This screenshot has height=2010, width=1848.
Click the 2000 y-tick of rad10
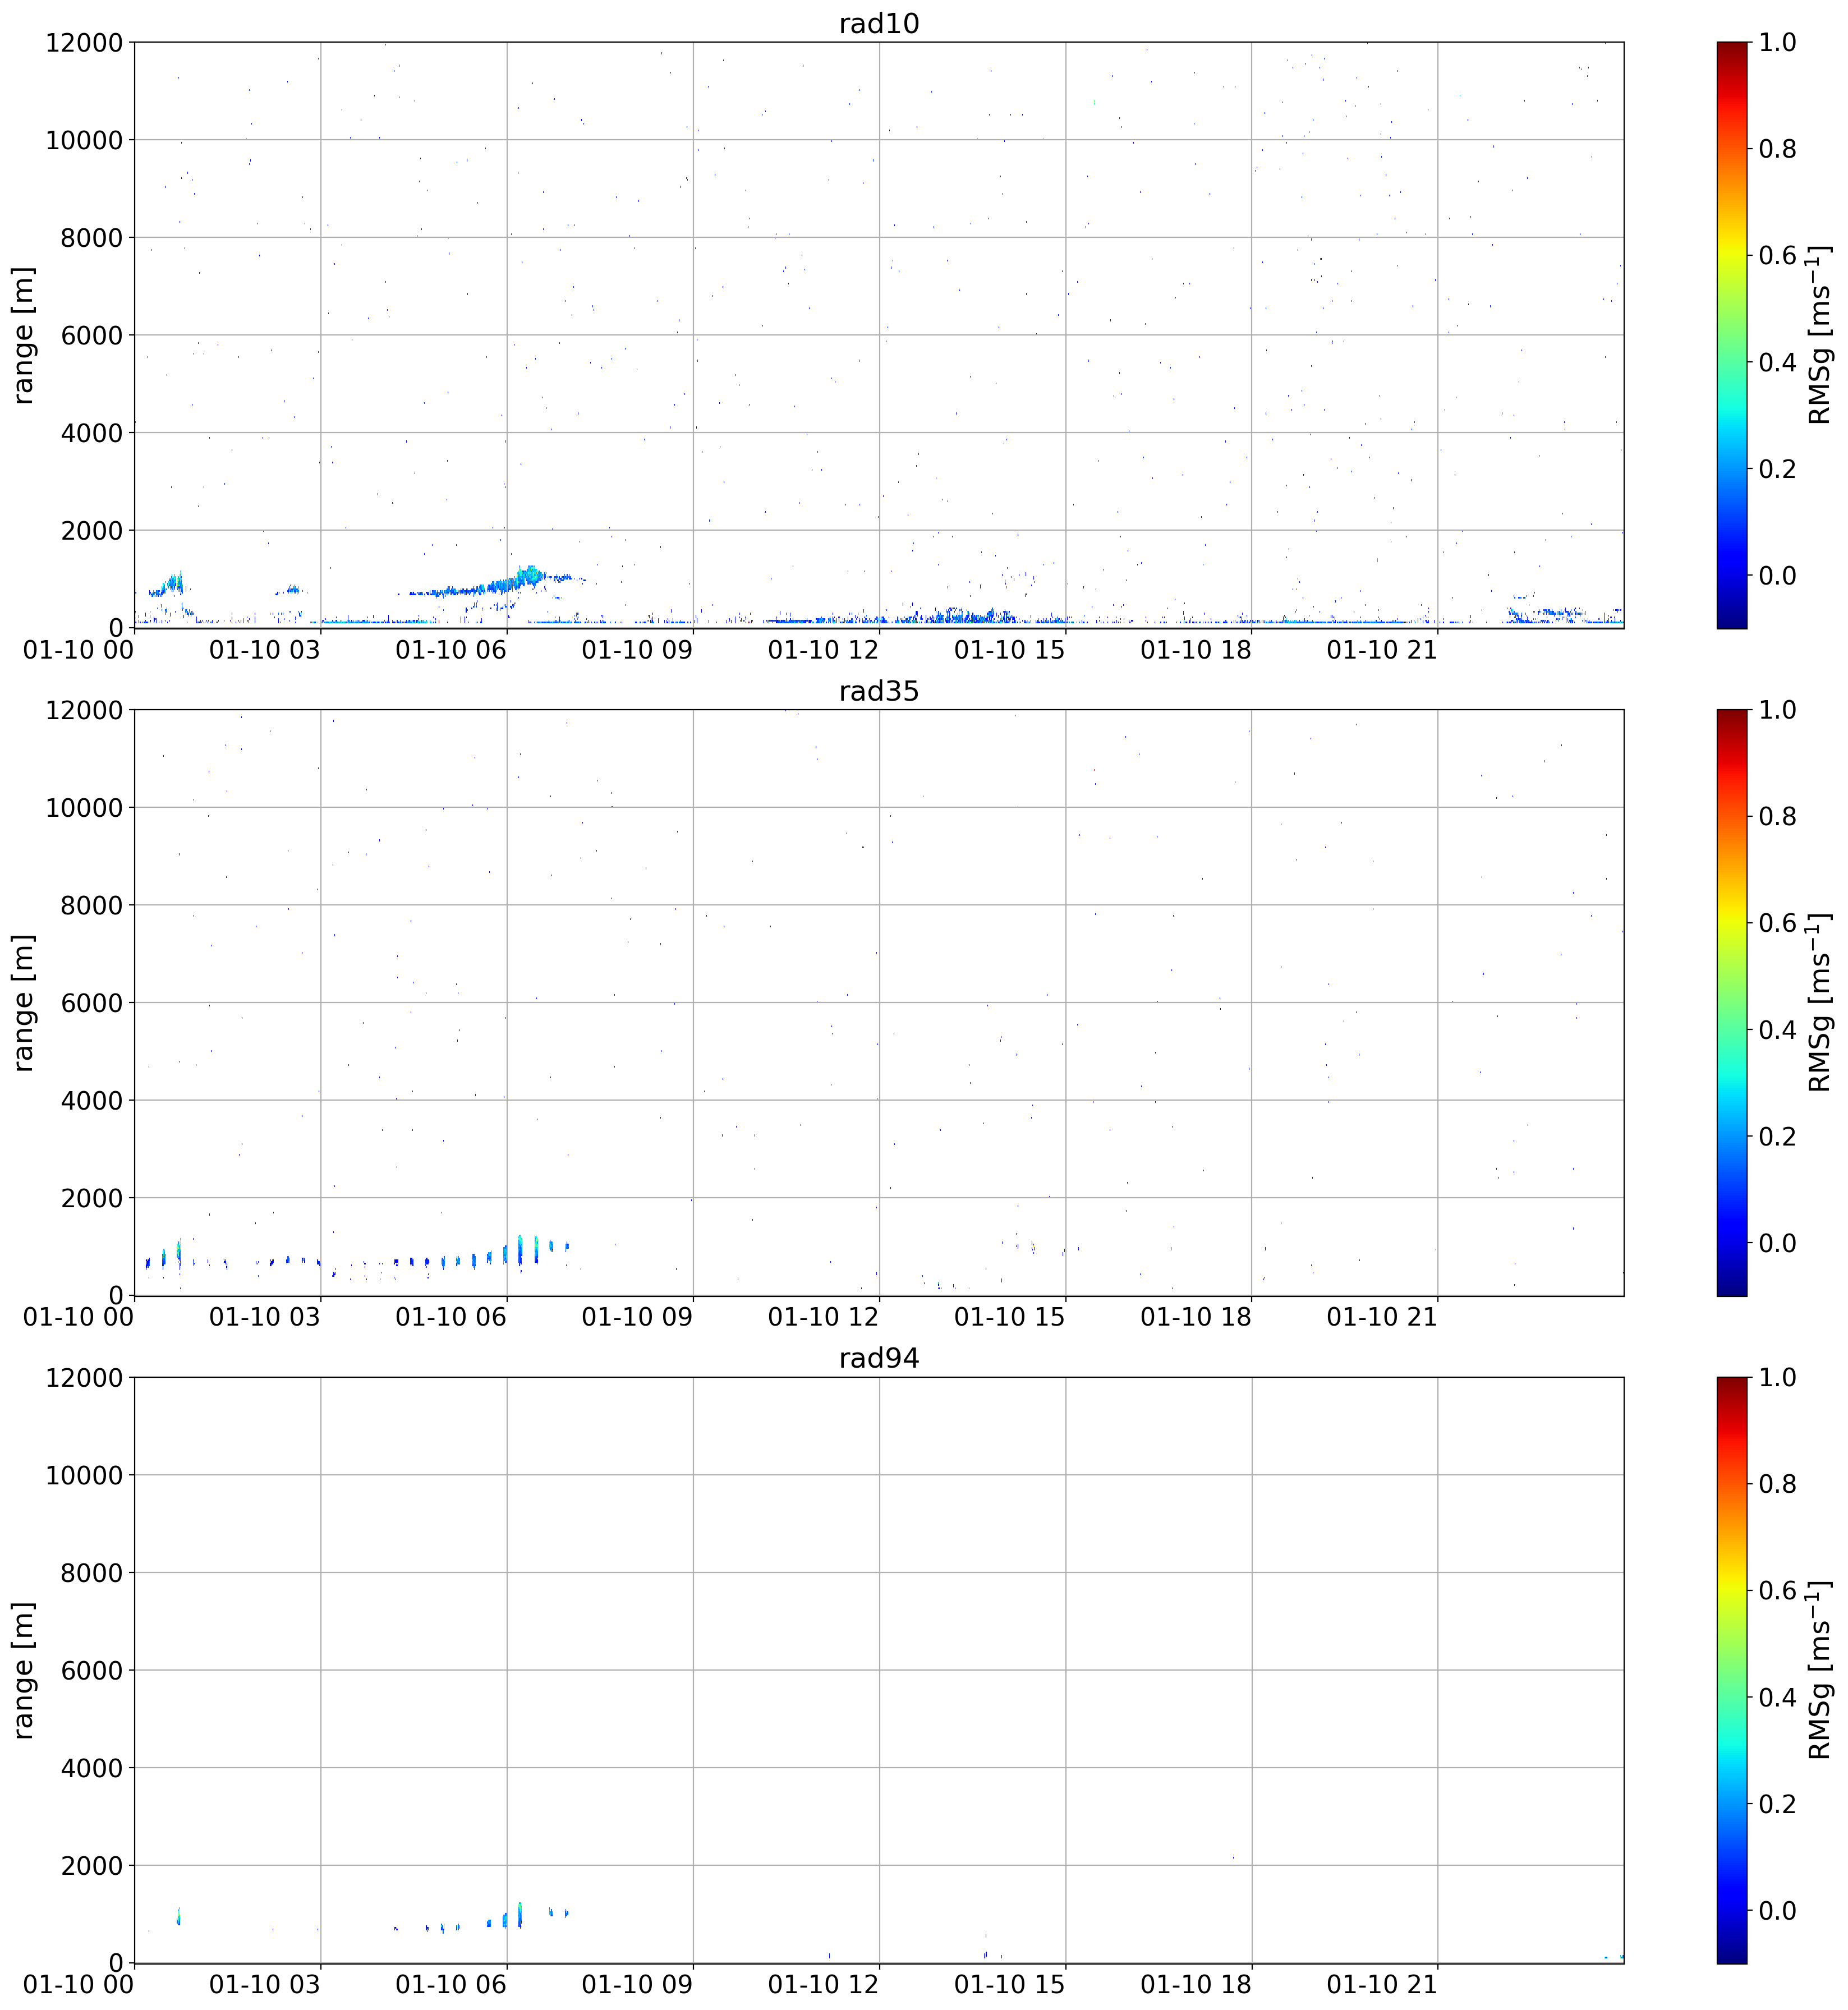(91, 530)
